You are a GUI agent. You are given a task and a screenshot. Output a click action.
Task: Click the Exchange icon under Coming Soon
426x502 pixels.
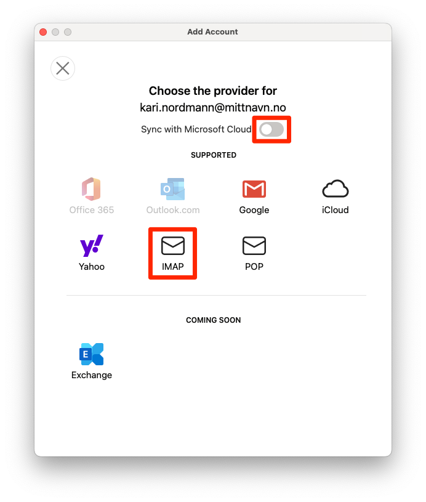coord(92,354)
